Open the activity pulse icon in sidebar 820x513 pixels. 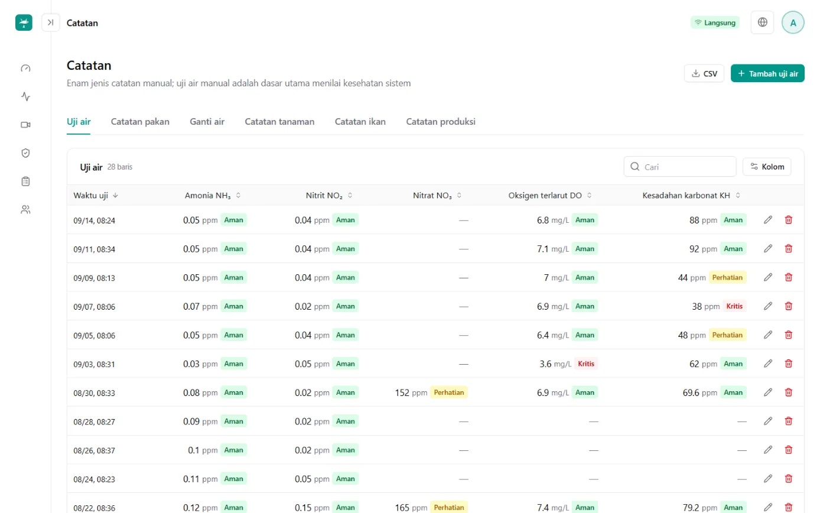coord(25,96)
